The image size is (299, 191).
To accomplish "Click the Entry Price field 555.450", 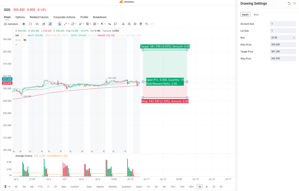I will pyautogui.click(x=283, y=44).
